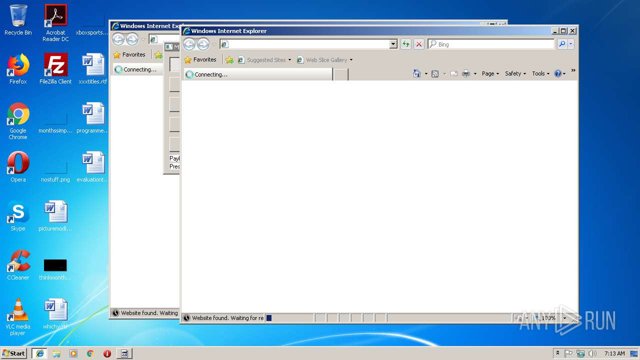This screenshot has height=360, width=640.
Task: Open Favorites in the rear Internet Explorer window
Action: pos(129,54)
